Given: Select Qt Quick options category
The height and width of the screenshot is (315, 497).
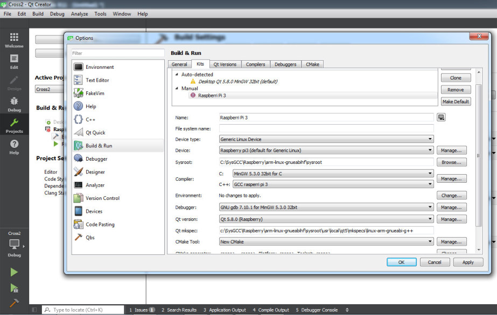Looking at the screenshot, I should tap(118, 133).
